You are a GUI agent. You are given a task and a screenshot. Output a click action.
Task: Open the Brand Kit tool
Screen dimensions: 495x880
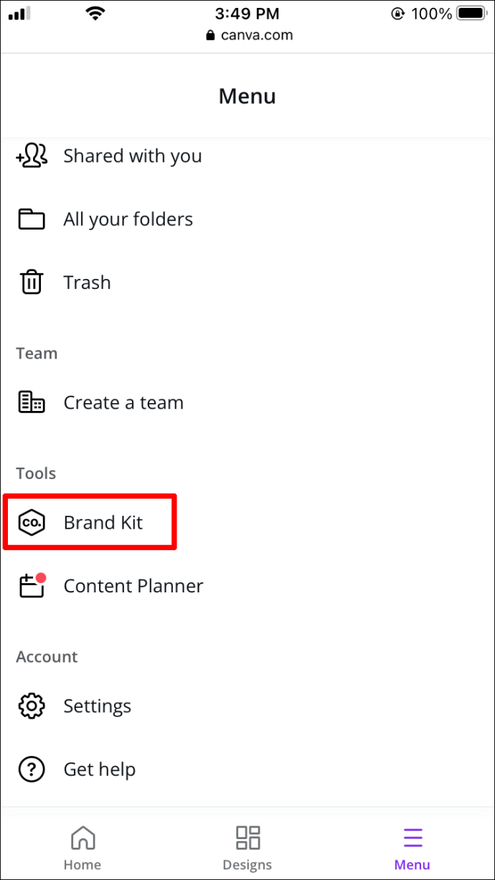247,523
